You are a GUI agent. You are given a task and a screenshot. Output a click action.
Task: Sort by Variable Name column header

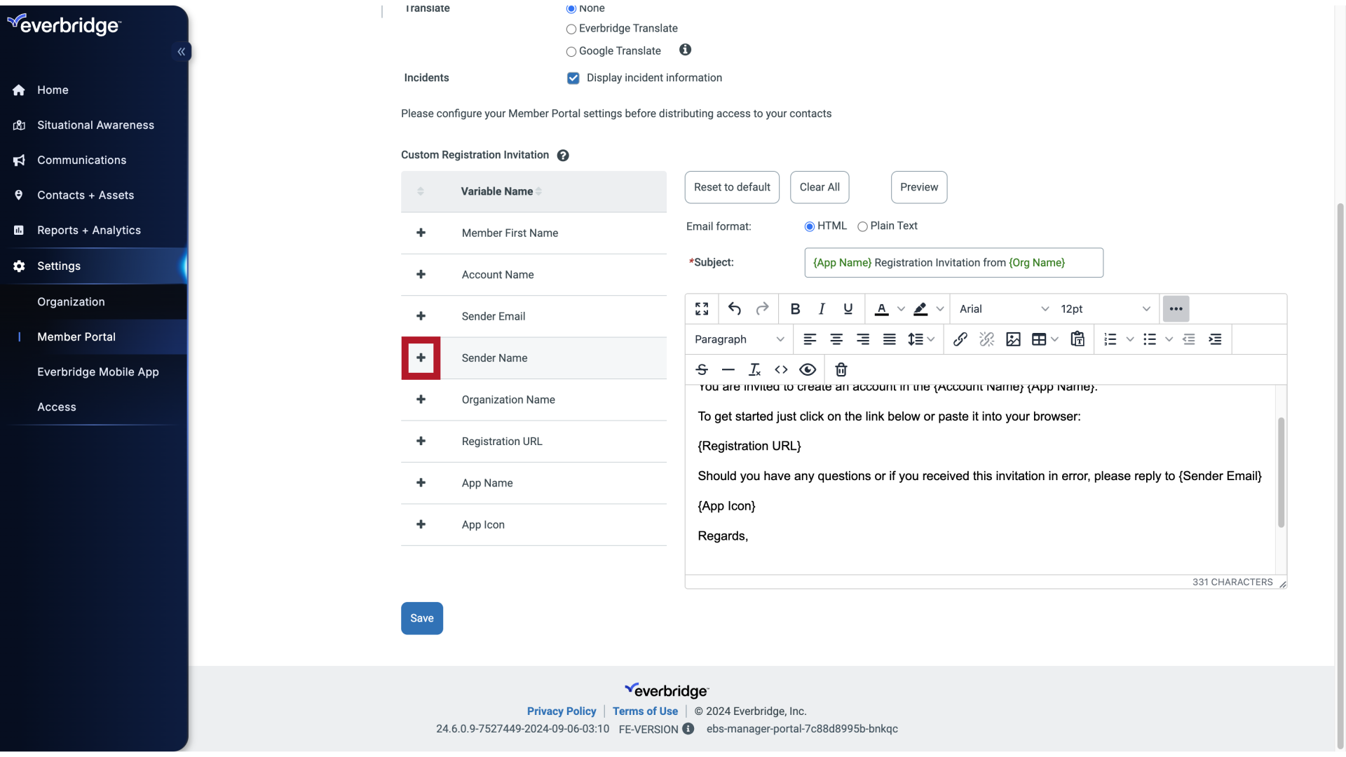coord(501,191)
